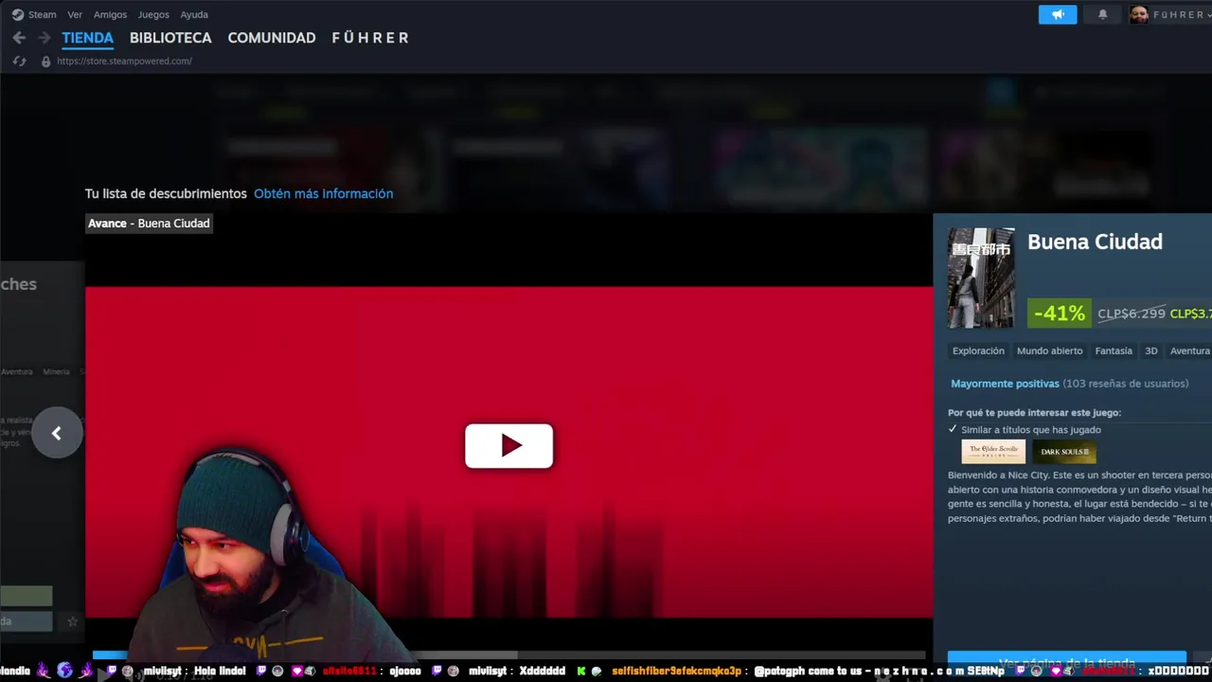This screenshot has width=1212, height=682.
Task: Open the Amigos menu
Action: (110, 14)
